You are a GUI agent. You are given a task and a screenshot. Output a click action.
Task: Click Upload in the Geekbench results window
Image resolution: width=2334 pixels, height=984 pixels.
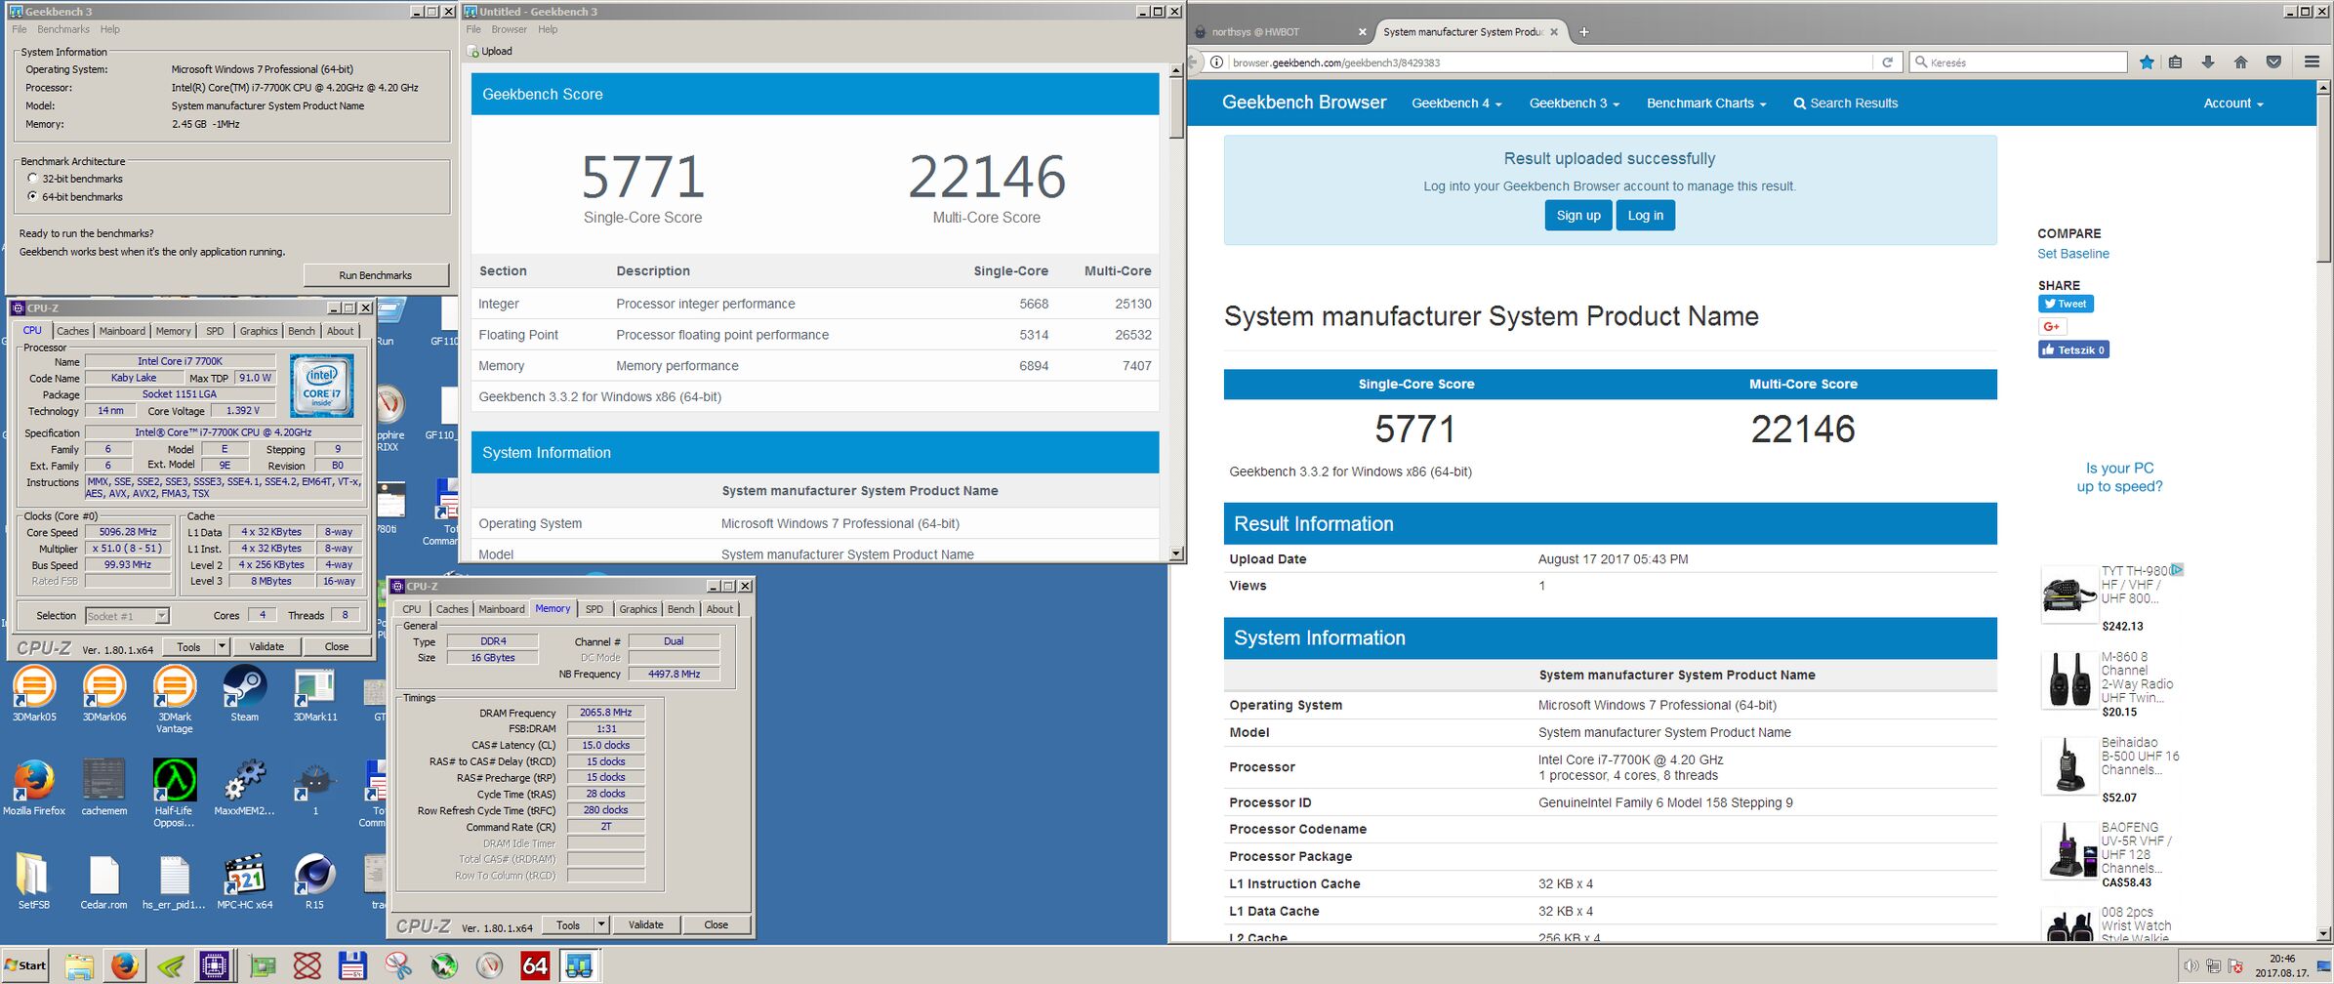pyautogui.click(x=490, y=51)
